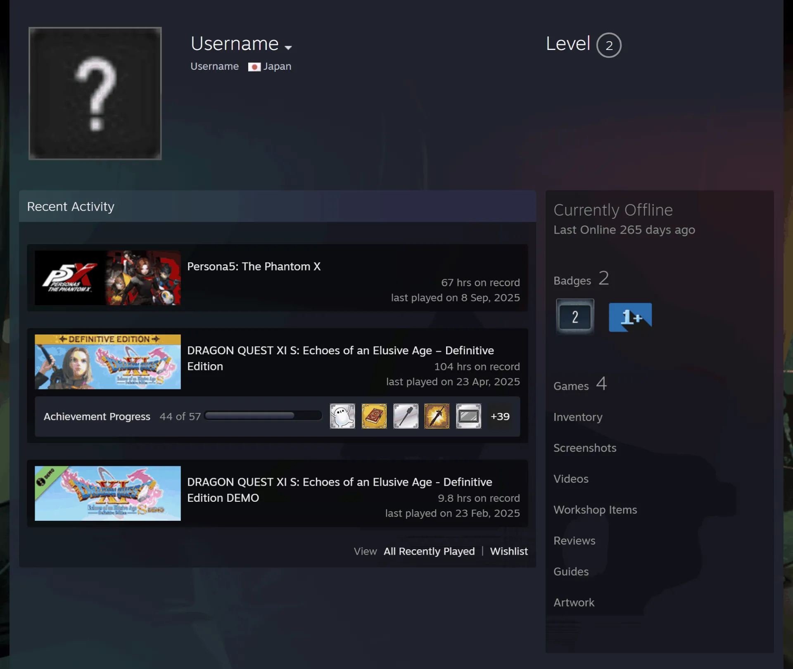Screen dimensions: 793x669
Task: Click the '67 hrs on record' text
Action: coord(480,282)
